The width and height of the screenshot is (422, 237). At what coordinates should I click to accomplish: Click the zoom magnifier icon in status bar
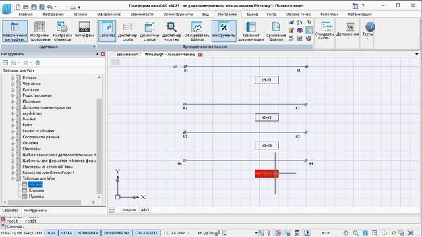point(355,233)
